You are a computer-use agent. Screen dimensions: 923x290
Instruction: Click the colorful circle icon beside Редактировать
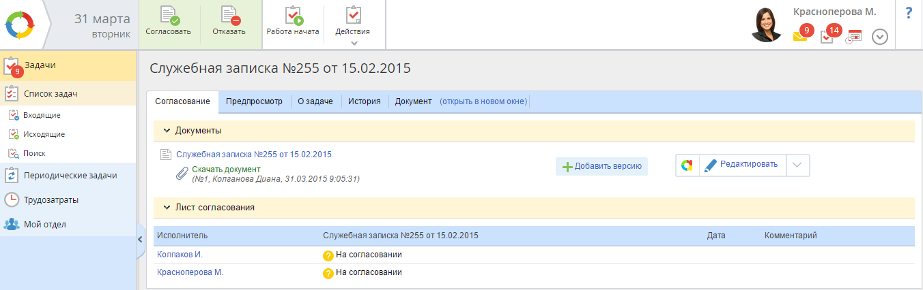pos(687,165)
